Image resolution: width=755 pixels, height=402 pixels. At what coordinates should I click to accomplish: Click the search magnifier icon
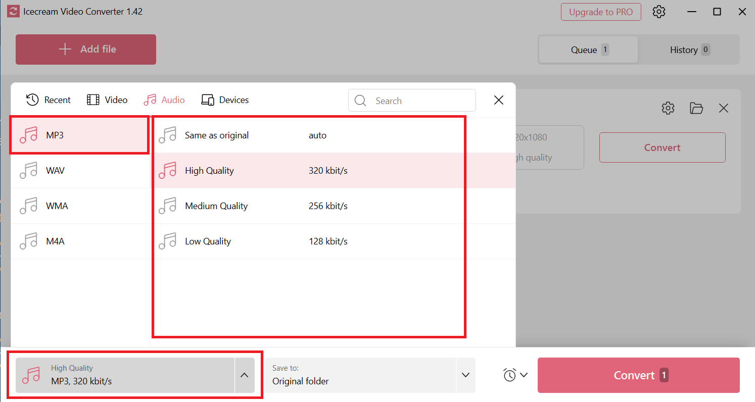[x=360, y=100]
